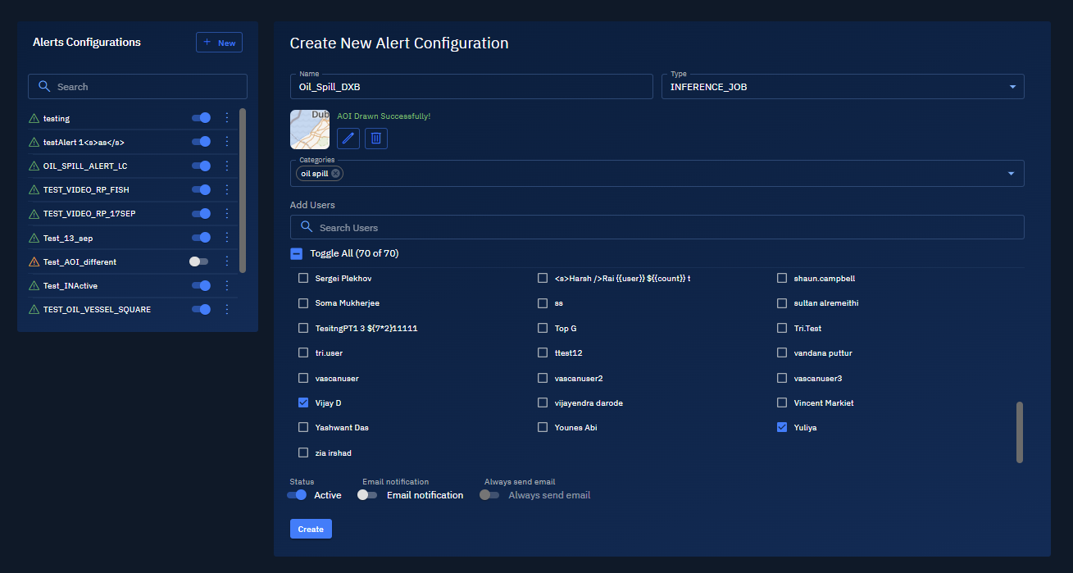This screenshot has height=573, width=1073.
Task: Open three-dot menu for OIL_SPILL_ALERT_LC
Action: coord(227,166)
